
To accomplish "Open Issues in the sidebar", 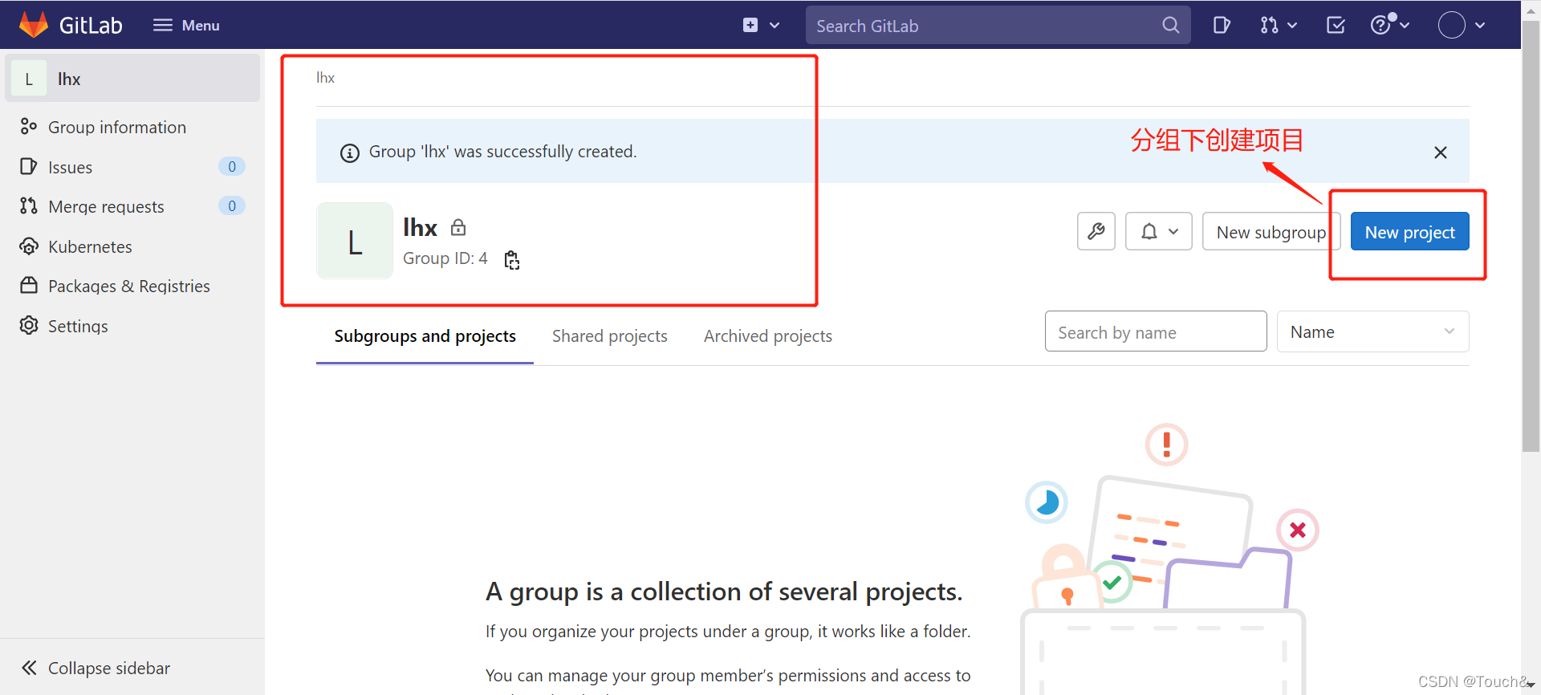I will pyautogui.click(x=132, y=167).
